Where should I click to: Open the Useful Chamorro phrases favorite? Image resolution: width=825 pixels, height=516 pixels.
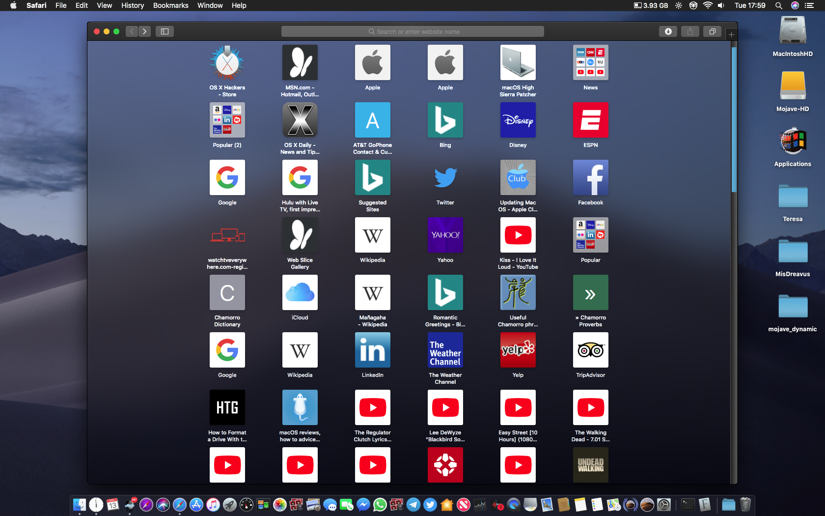click(x=518, y=292)
